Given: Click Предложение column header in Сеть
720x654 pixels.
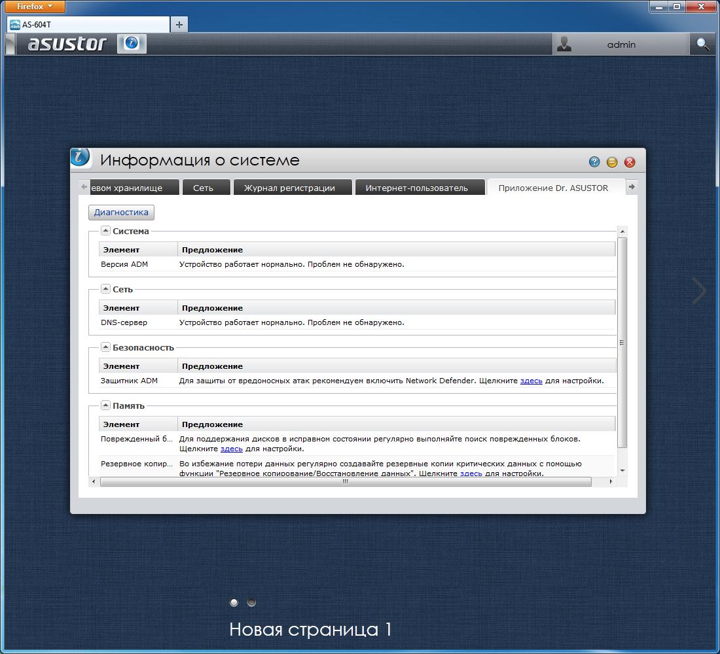Looking at the screenshot, I should [396, 308].
